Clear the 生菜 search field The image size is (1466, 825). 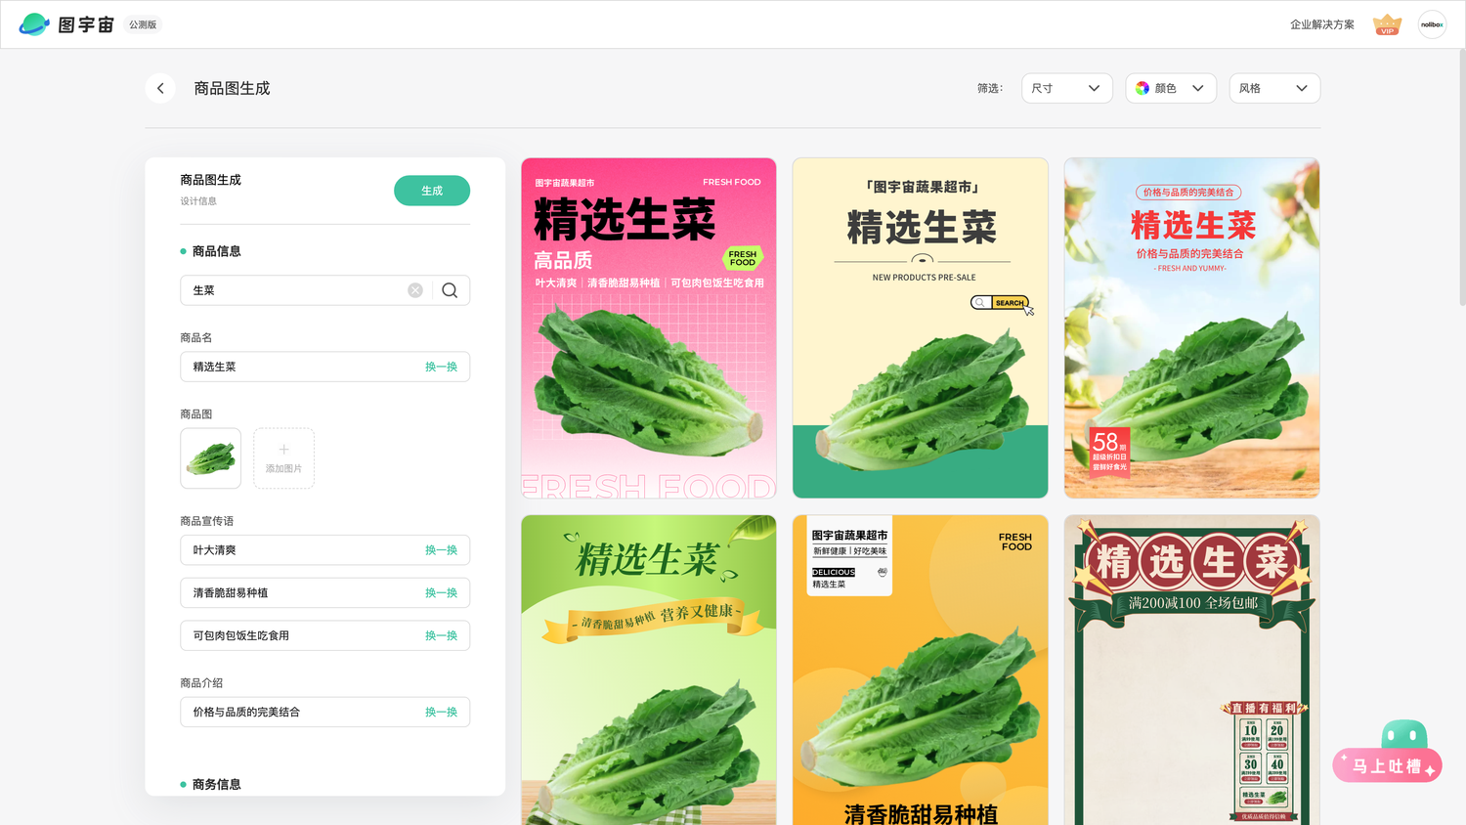[x=415, y=290]
